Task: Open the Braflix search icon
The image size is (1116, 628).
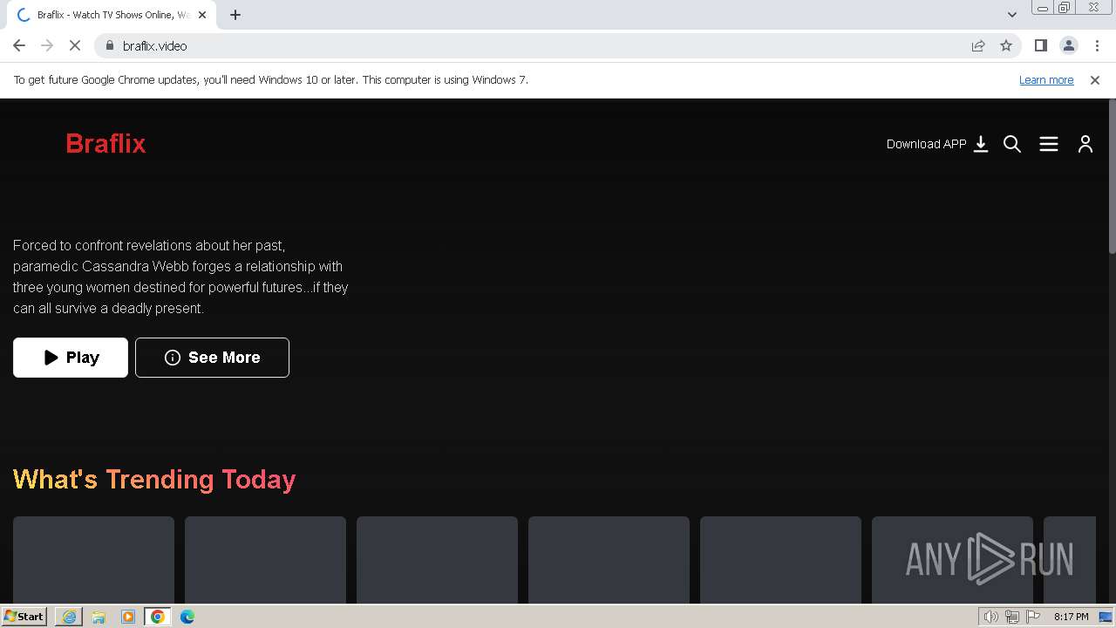Action: 1012,144
